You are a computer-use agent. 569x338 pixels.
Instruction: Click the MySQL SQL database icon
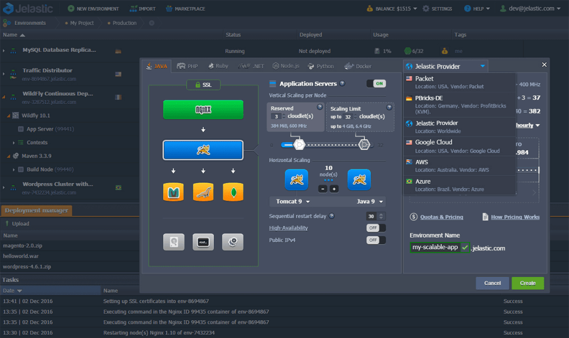click(x=203, y=192)
